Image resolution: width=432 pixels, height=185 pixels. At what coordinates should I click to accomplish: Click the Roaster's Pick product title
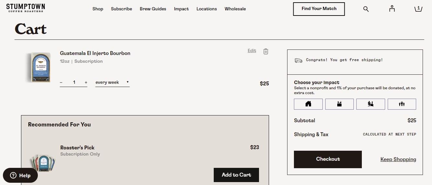pyautogui.click(x=77, y=147)
